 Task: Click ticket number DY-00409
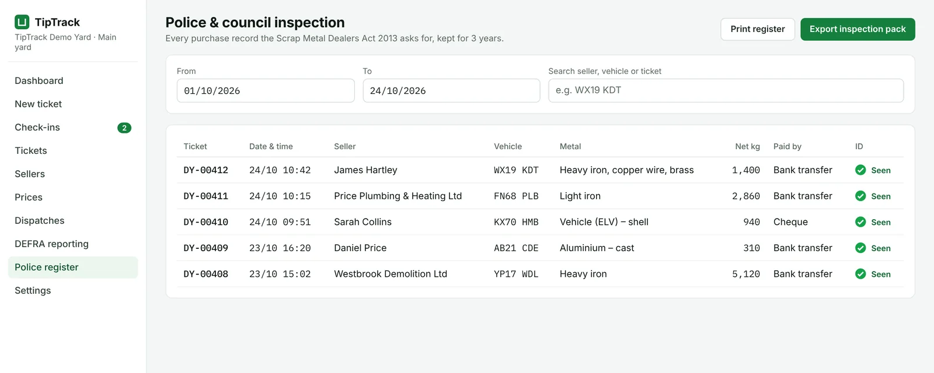206,248
